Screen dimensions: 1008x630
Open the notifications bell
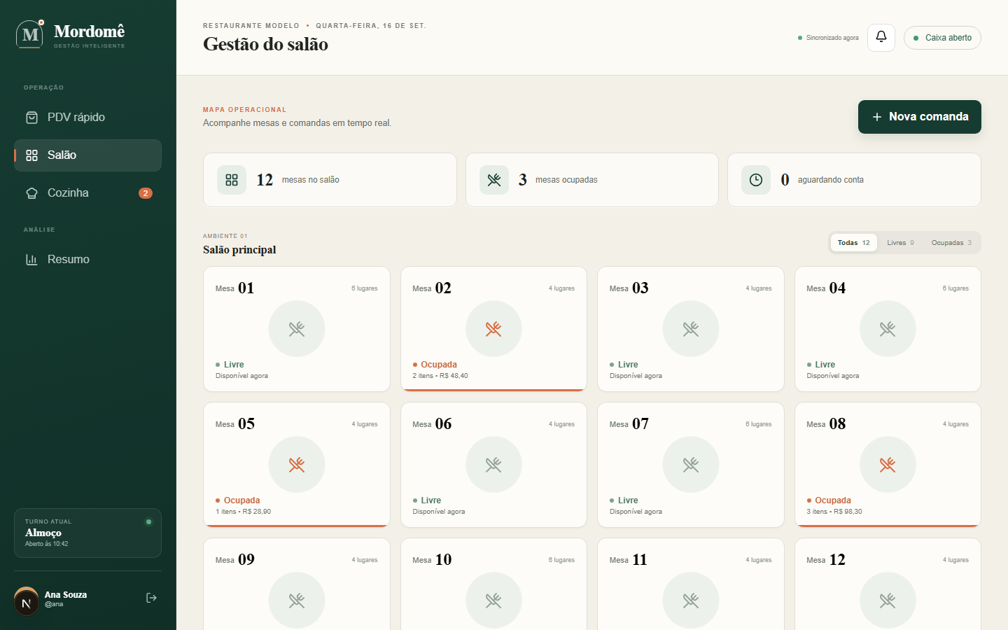881,37
